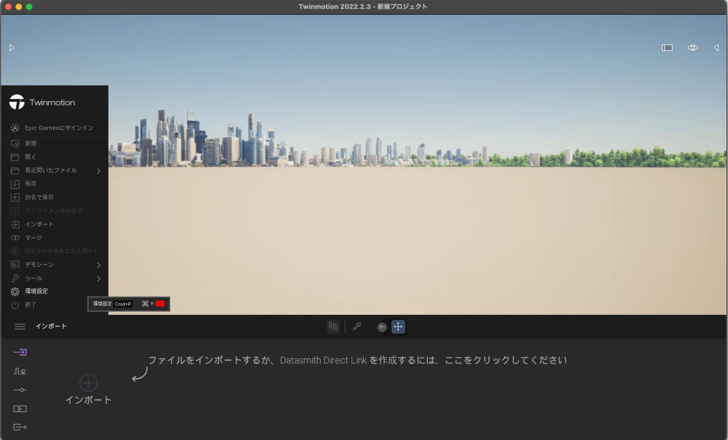Sign in via Epic Gamesにサインイン
This screenshot has height=440, width=728.
pos(59,128)
